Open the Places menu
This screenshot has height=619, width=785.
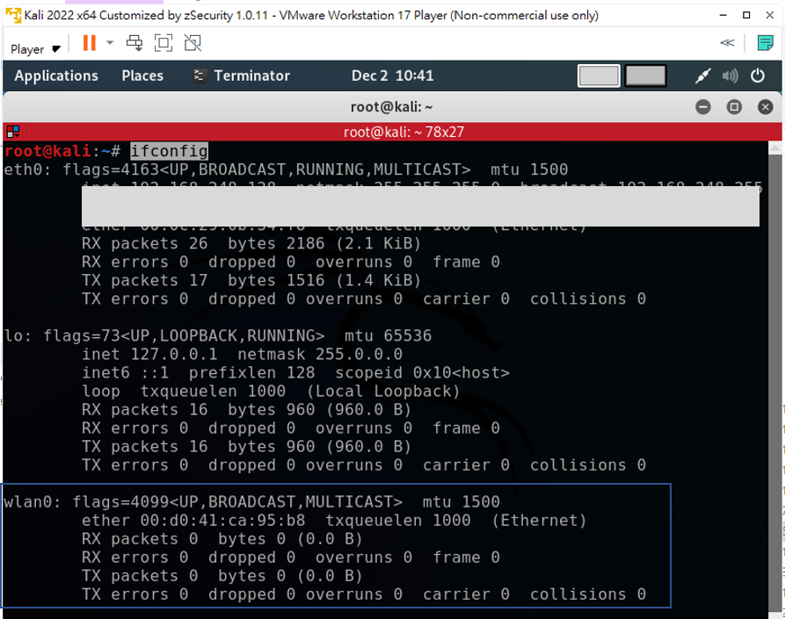pos(142,76)
